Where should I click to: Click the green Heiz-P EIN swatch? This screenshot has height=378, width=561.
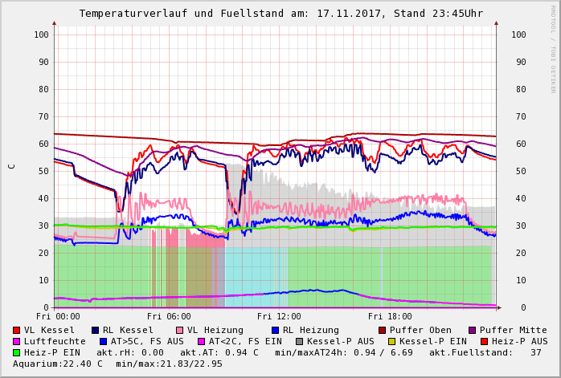[17, 352]
